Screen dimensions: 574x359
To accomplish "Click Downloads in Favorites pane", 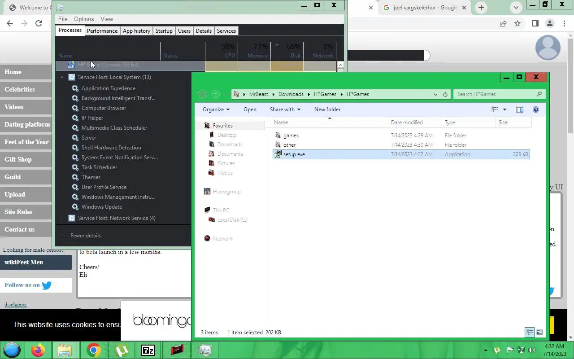I will (x=230, y=144).
